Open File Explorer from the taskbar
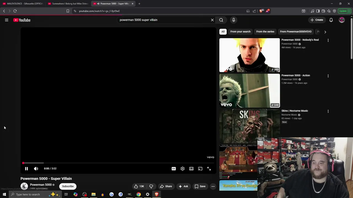353x198 pixels. click(x=93, y=194)
